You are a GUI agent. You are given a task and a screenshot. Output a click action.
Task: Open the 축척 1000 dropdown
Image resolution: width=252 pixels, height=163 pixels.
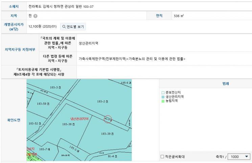pyautogui.click(x=239, y=157)
